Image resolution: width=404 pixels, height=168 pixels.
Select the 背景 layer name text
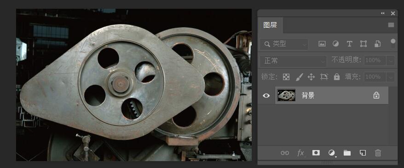(308, 96)
